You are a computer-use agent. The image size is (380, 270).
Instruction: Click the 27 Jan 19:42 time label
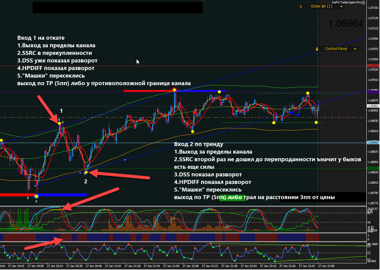click(16, 266)
